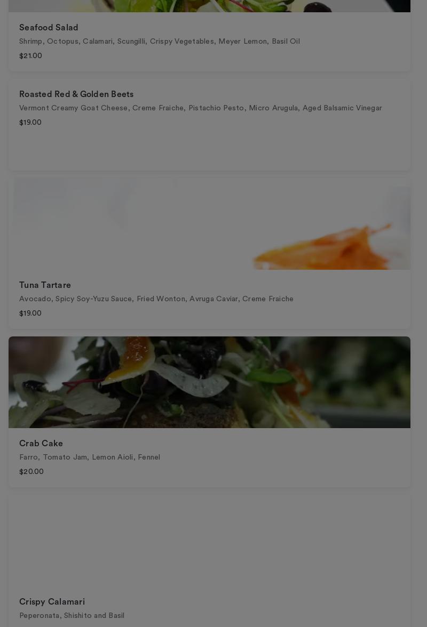View the Crab Cake dish photo
The height and width of the screenshot is (627, 427).
click(x=209, y=382)
